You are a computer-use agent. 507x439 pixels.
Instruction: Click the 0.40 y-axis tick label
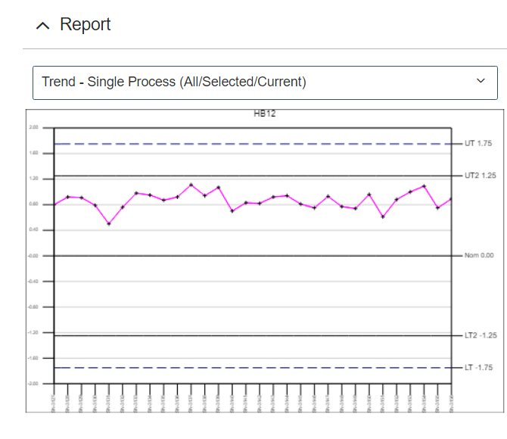point(34,230)
